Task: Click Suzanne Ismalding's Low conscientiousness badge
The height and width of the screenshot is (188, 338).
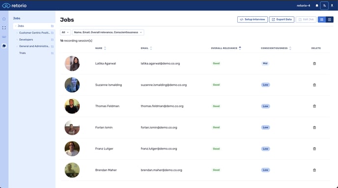Action: (x=265, y=85)
